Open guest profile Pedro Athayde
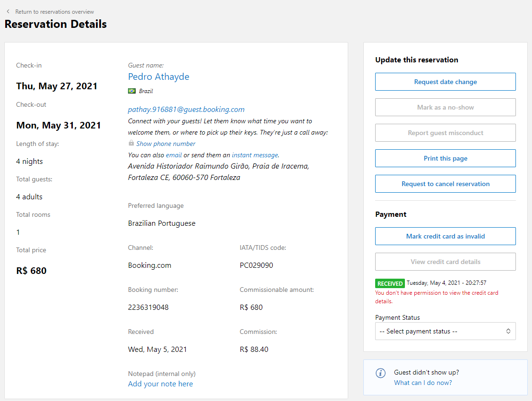Screen dimensions: 532x401 pyautogui.click(x=159, y=77)
